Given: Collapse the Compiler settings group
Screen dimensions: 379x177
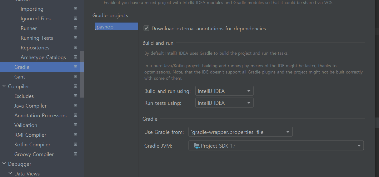Looking at the screenshot, I should tap(4, 86).
